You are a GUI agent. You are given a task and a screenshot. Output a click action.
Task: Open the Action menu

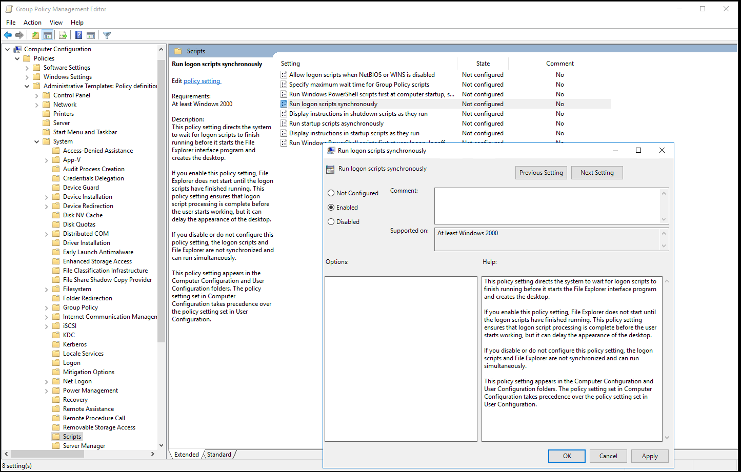pos(32,22)
